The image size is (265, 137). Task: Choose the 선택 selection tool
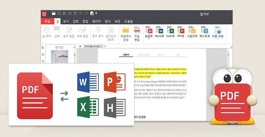pos(57,32)
